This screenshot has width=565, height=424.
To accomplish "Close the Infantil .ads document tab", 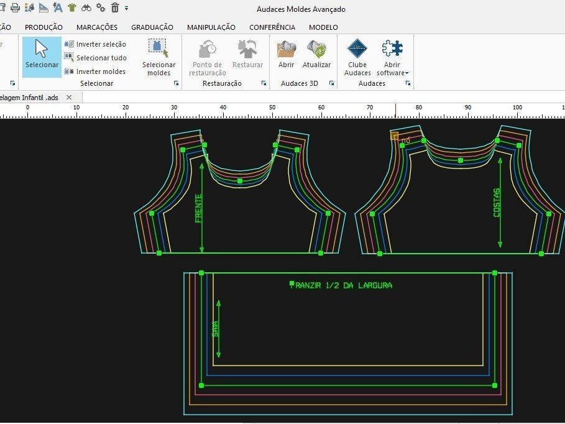I will 69,98.
